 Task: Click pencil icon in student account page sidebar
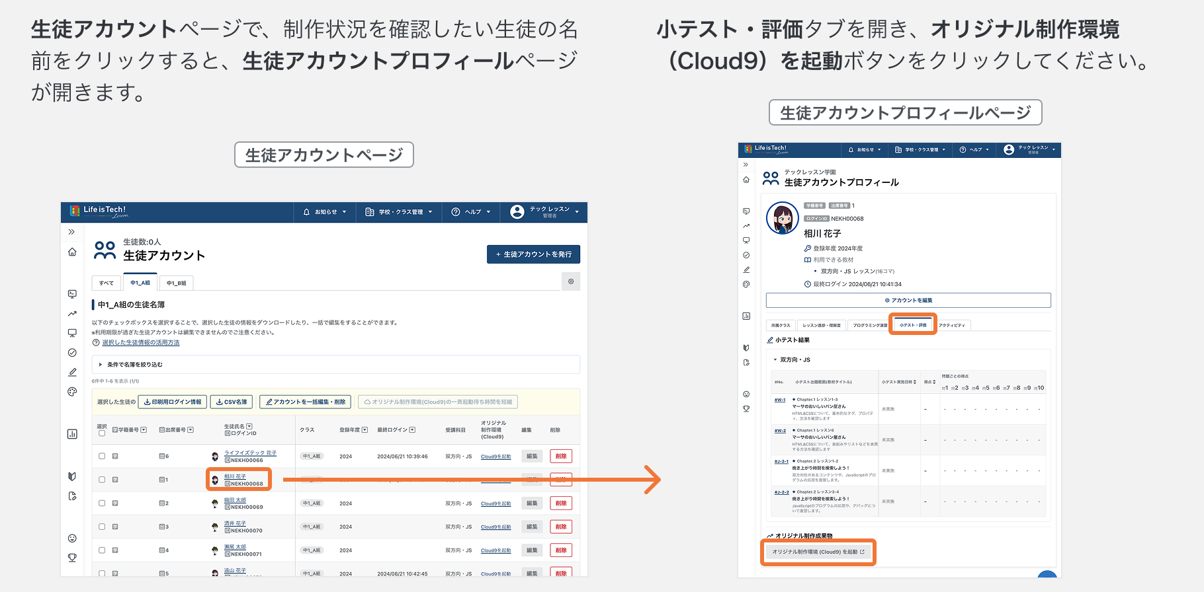coord(72,372)
